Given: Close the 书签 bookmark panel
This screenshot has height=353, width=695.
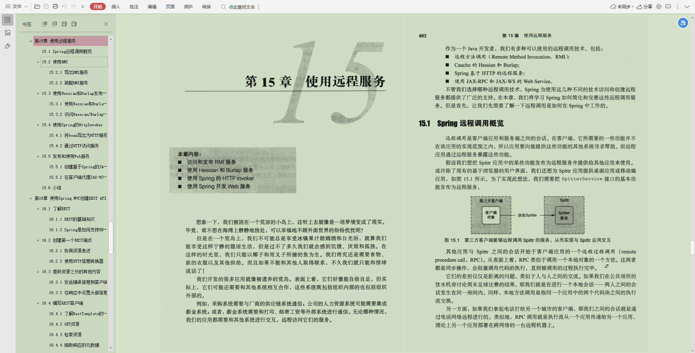Looking at the screenshot, I should click(x=106, y=24).
